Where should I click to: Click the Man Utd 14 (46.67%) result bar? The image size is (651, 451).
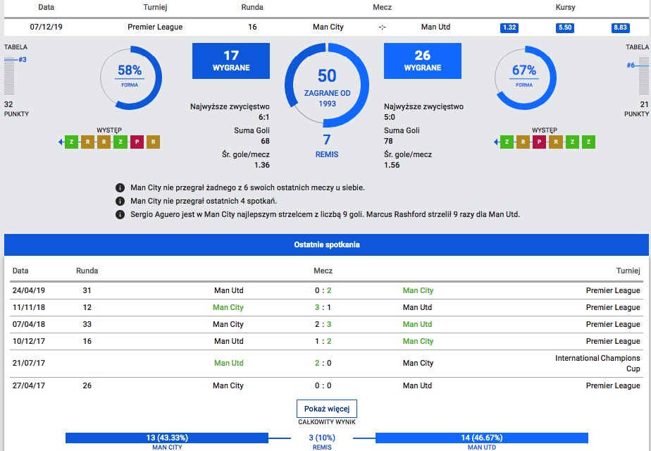(481, 438)
